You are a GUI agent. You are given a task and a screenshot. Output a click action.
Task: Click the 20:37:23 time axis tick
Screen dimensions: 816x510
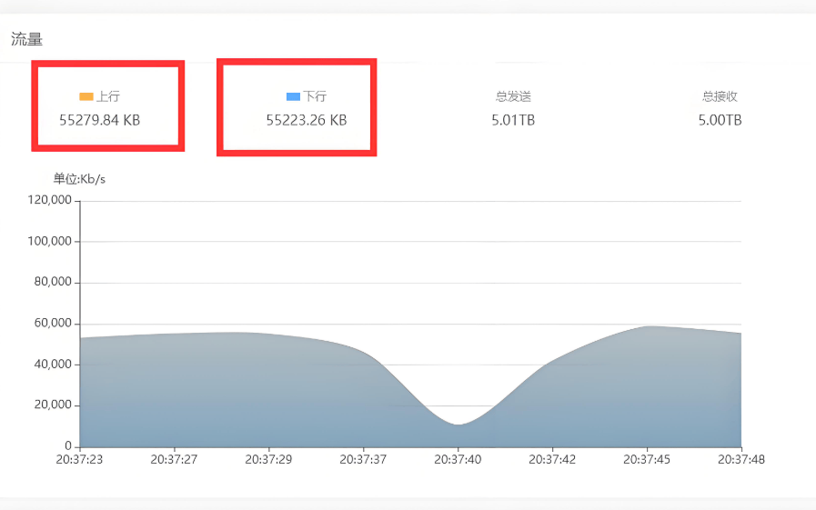click(80, 460)
